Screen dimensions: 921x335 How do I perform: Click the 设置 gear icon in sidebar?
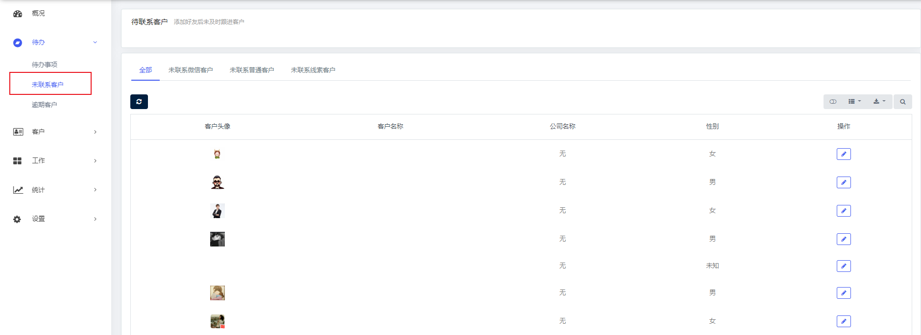[x=18, y=219]
